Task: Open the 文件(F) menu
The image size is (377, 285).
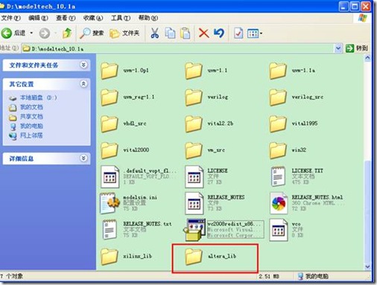Action: click(10, 18)
